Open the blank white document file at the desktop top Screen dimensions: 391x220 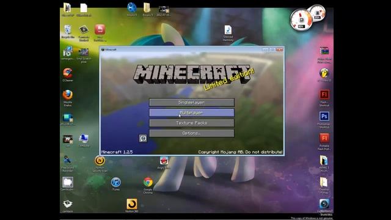[84, 10]
